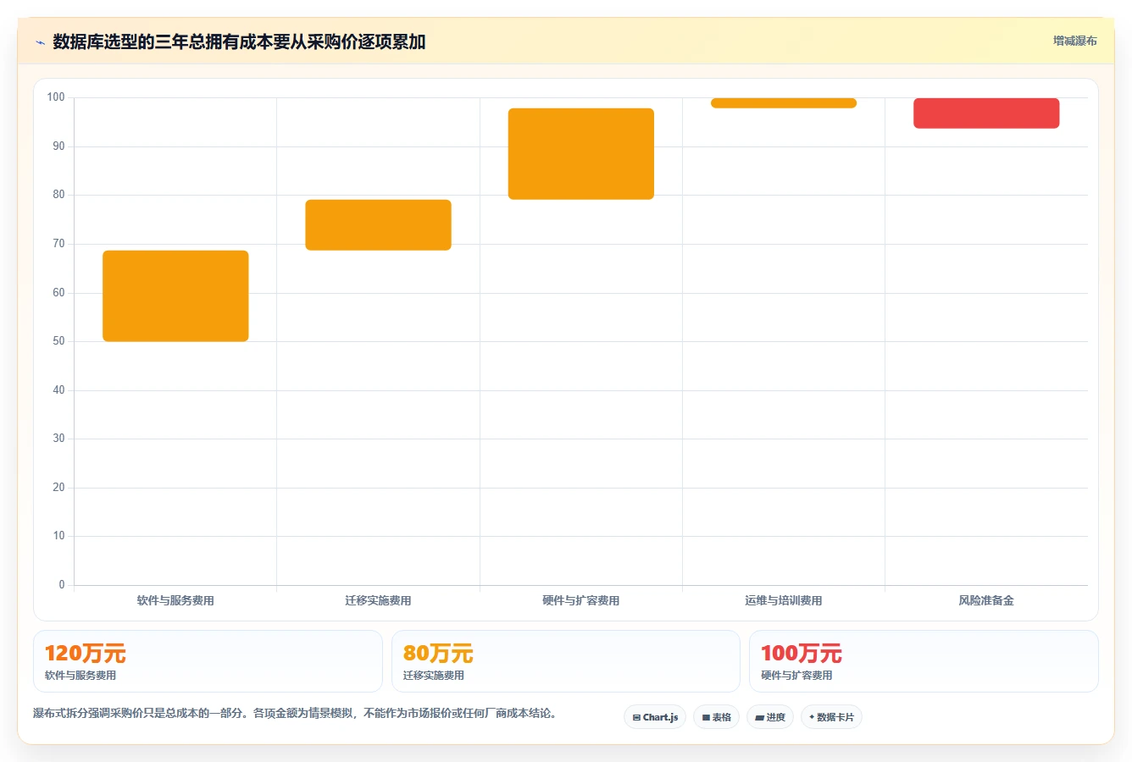Click the footnote text about 瀑布式拆分
Image resolution: width=1132 pixels, height=762 pixels.
[x=297, y=714]
